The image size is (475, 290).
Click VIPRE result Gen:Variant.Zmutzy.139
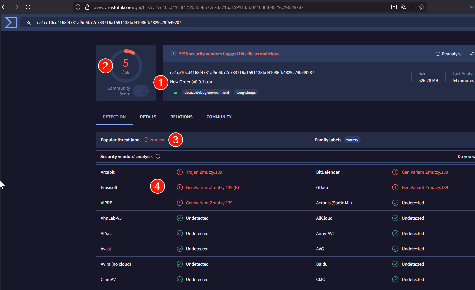point(209,203)
